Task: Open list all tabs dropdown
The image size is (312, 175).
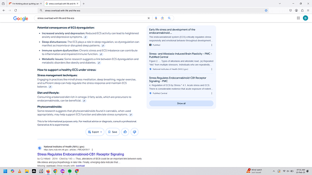Action: [x=279, y=4]
